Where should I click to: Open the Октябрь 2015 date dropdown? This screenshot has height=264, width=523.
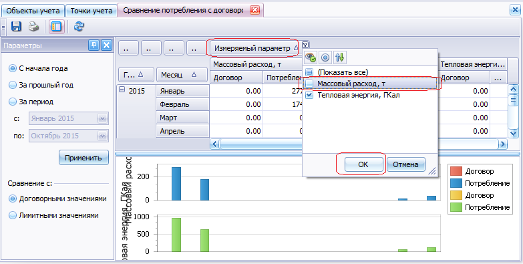click(x=102, y=136)
